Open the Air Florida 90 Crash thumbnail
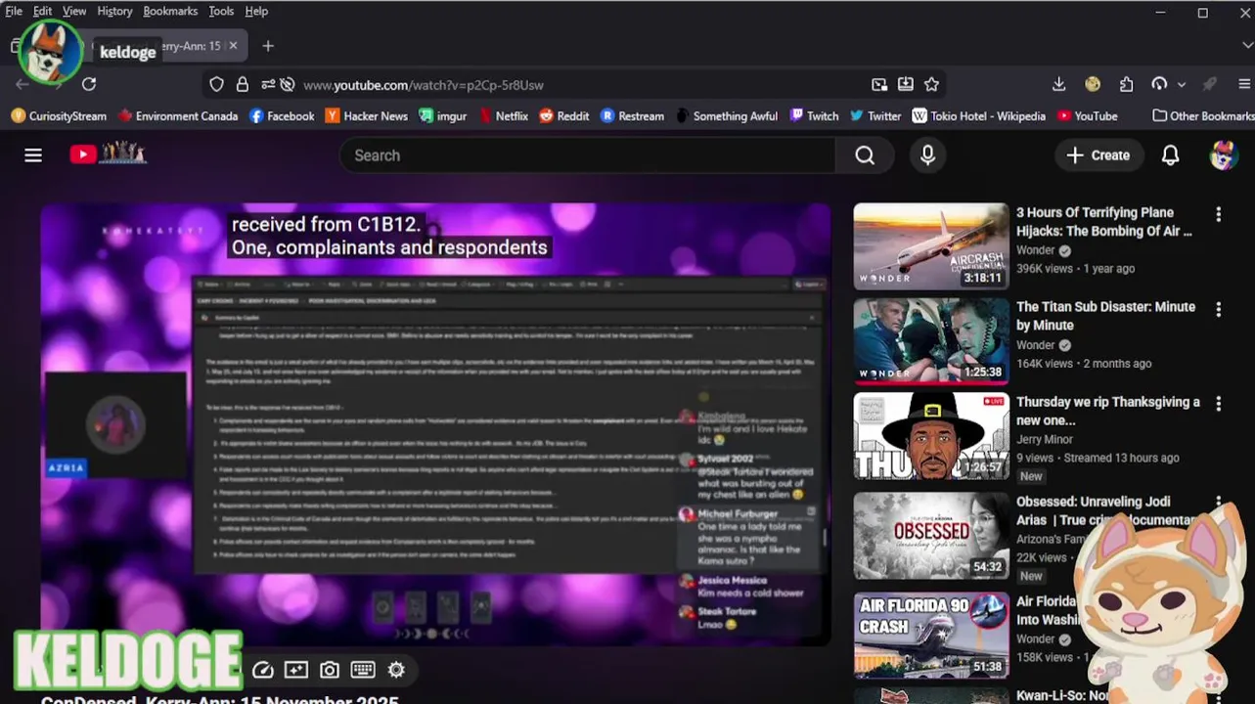Image resolution: width=1255 pixels, height=704 pixels. coord(931,635)
